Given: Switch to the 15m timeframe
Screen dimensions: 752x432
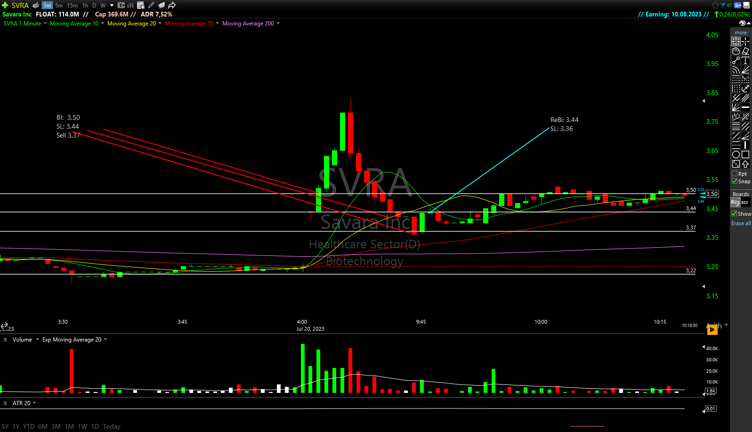Looking at the screenshot, I should click(72, 6).
